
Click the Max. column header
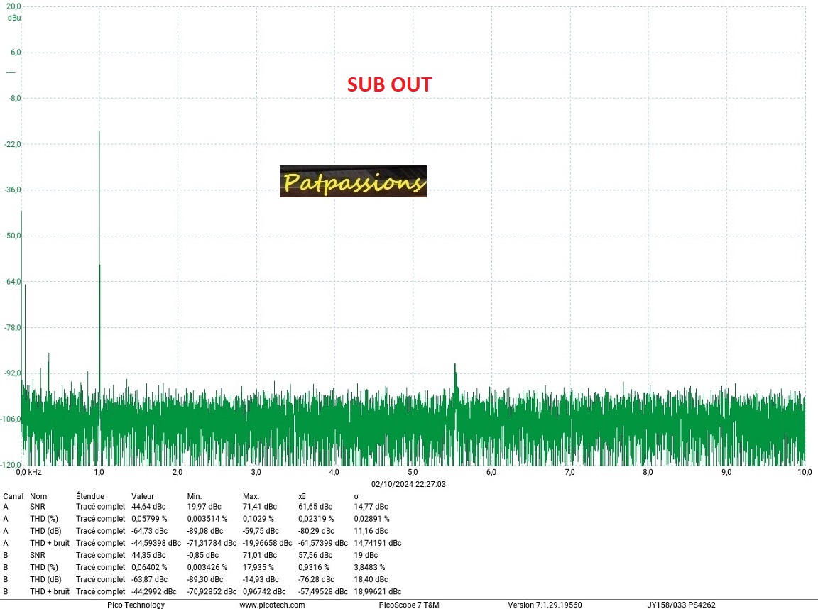252,496
